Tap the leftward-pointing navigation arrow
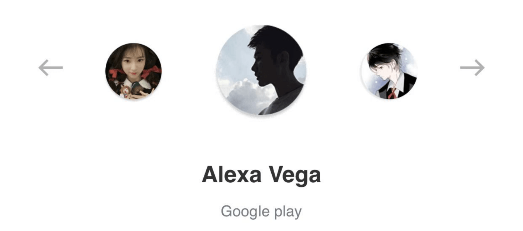523x231 pixels. 50,68
